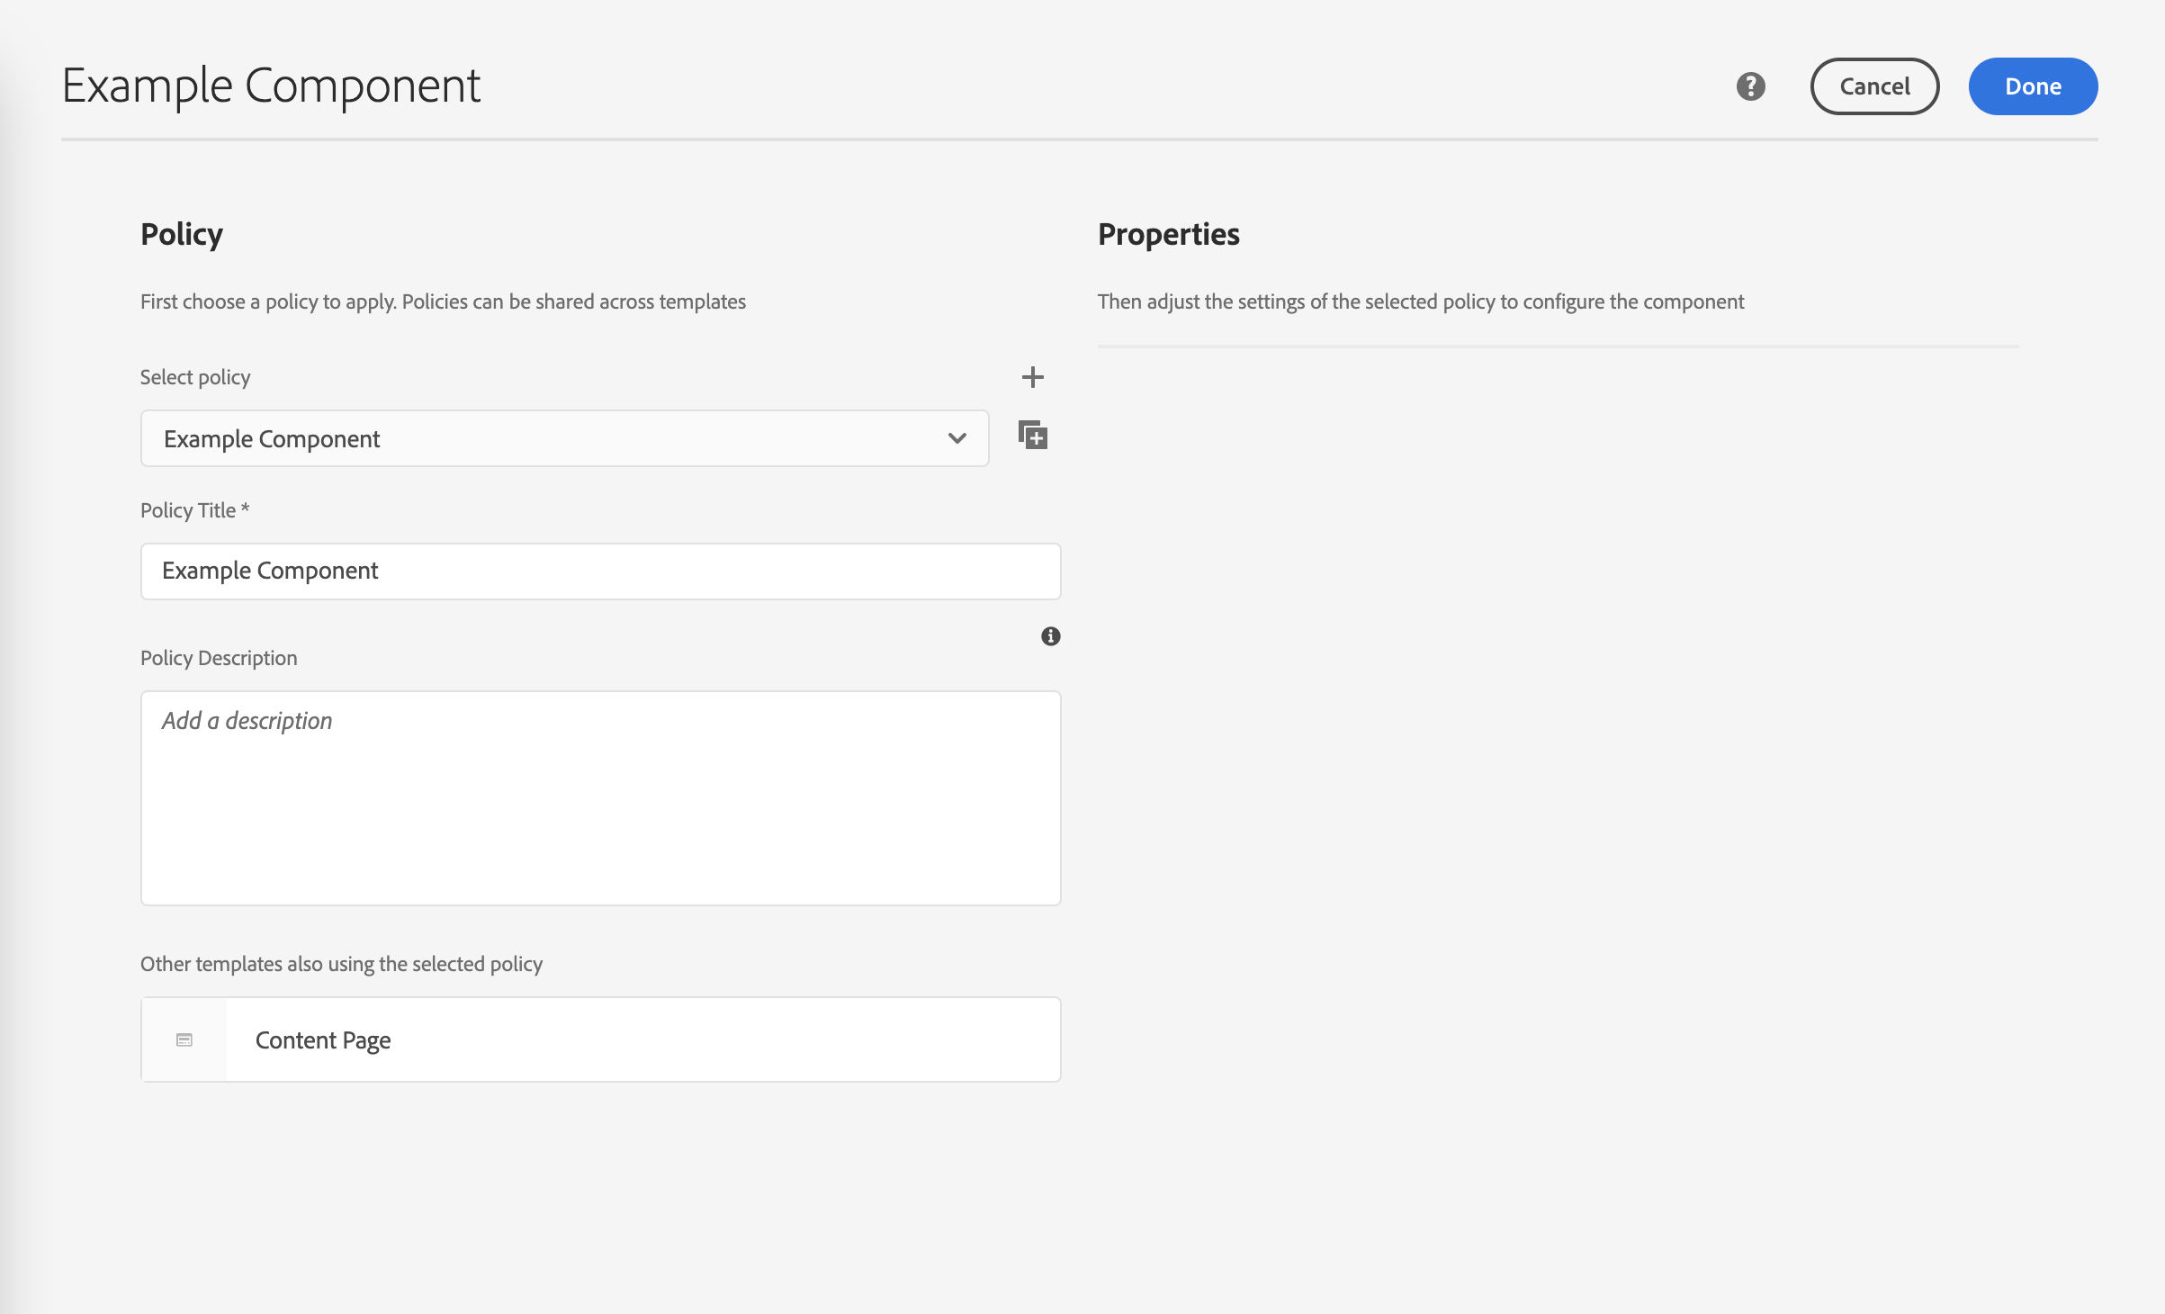Viewport: 2165px width, 1314px height.
Task: Open the Select policy dropdown
Action: pyautogui.click(x=540, y=439)
